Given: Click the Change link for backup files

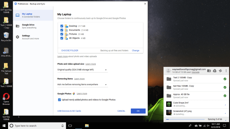Looking at the screenshot, I should [136, 50].
